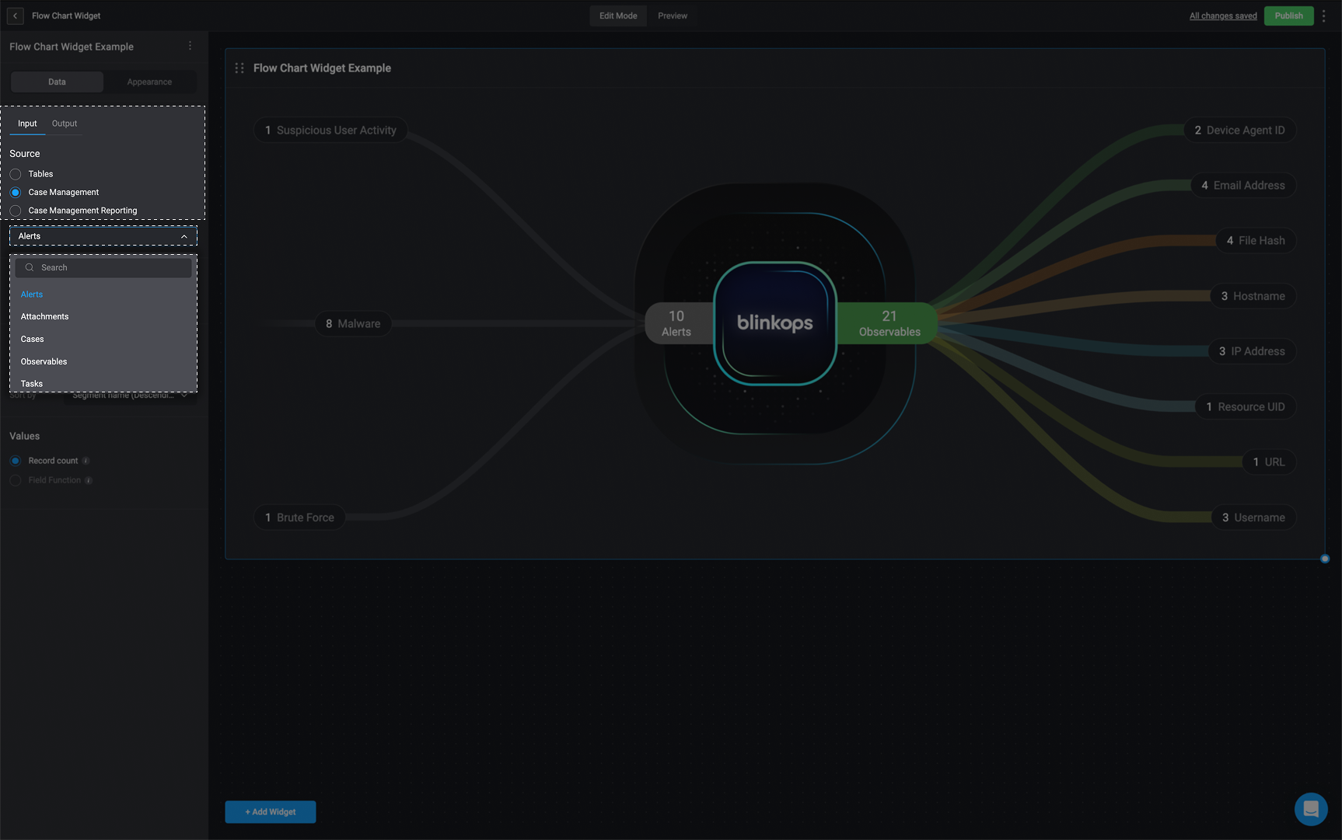The height and width of the screenshot is (840, 1342).
Task: Click the search magnifier icon in dropdown
Action: tap(30, 267)
